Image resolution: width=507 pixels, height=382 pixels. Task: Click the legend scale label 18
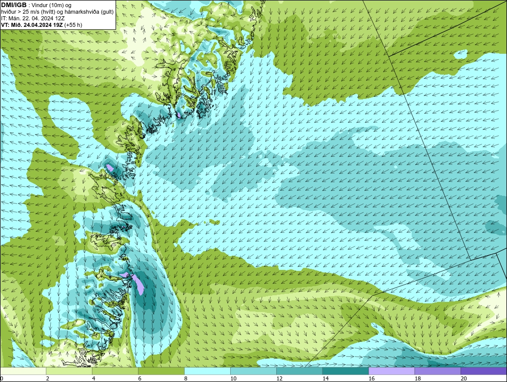point(418,378)
